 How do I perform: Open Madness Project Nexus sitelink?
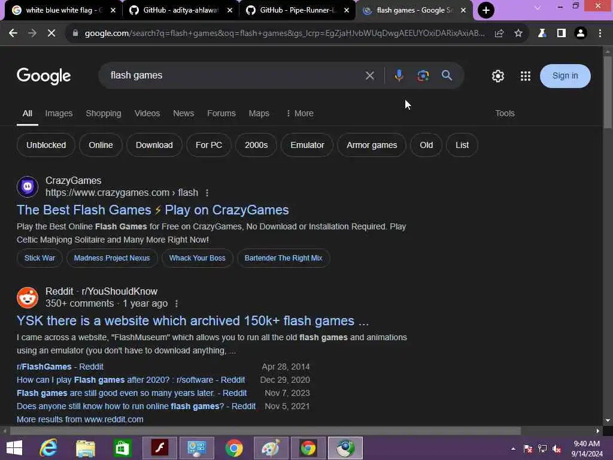(112, 258)
